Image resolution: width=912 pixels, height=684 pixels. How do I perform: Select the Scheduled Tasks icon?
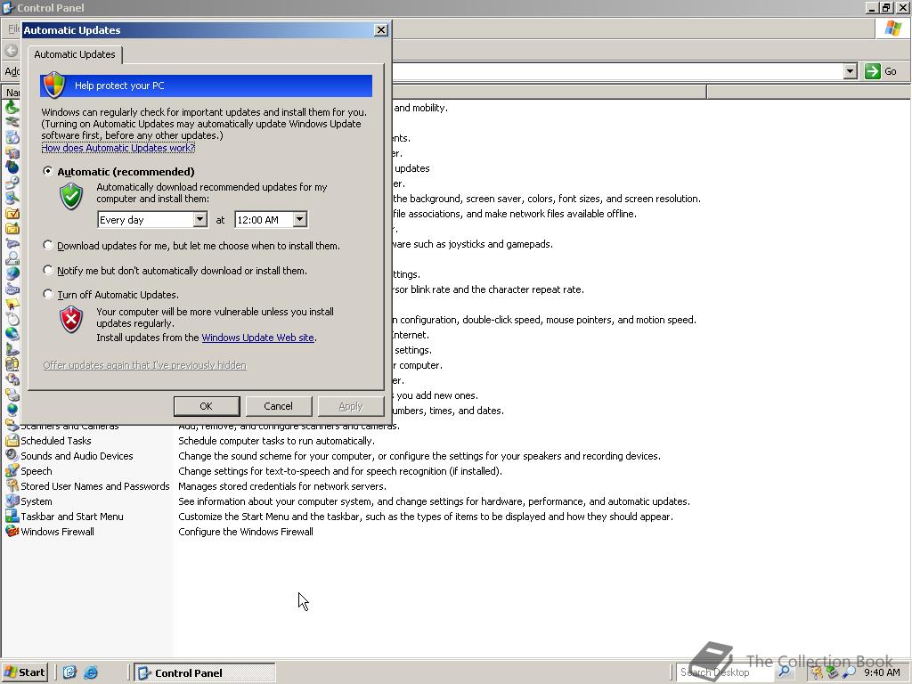(x=12, y=441)
